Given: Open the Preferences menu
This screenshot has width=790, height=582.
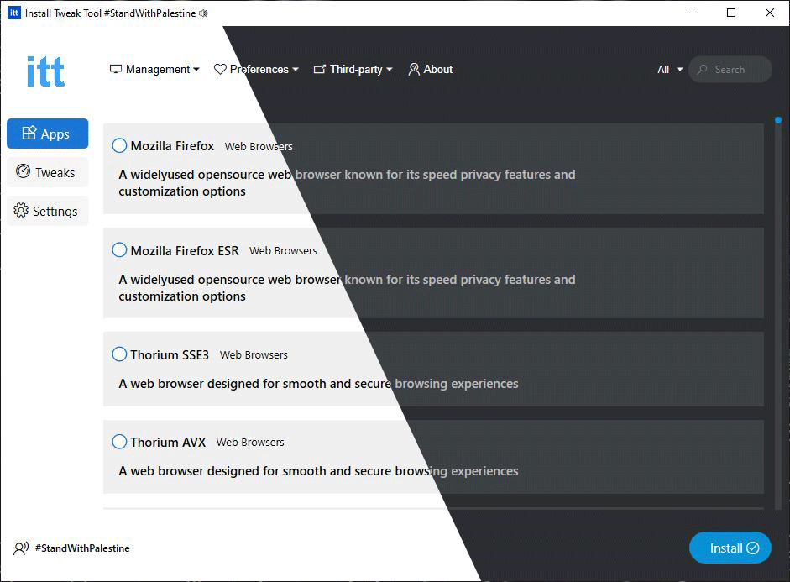Looking at the screenshot, I should [x=256, y=70].
